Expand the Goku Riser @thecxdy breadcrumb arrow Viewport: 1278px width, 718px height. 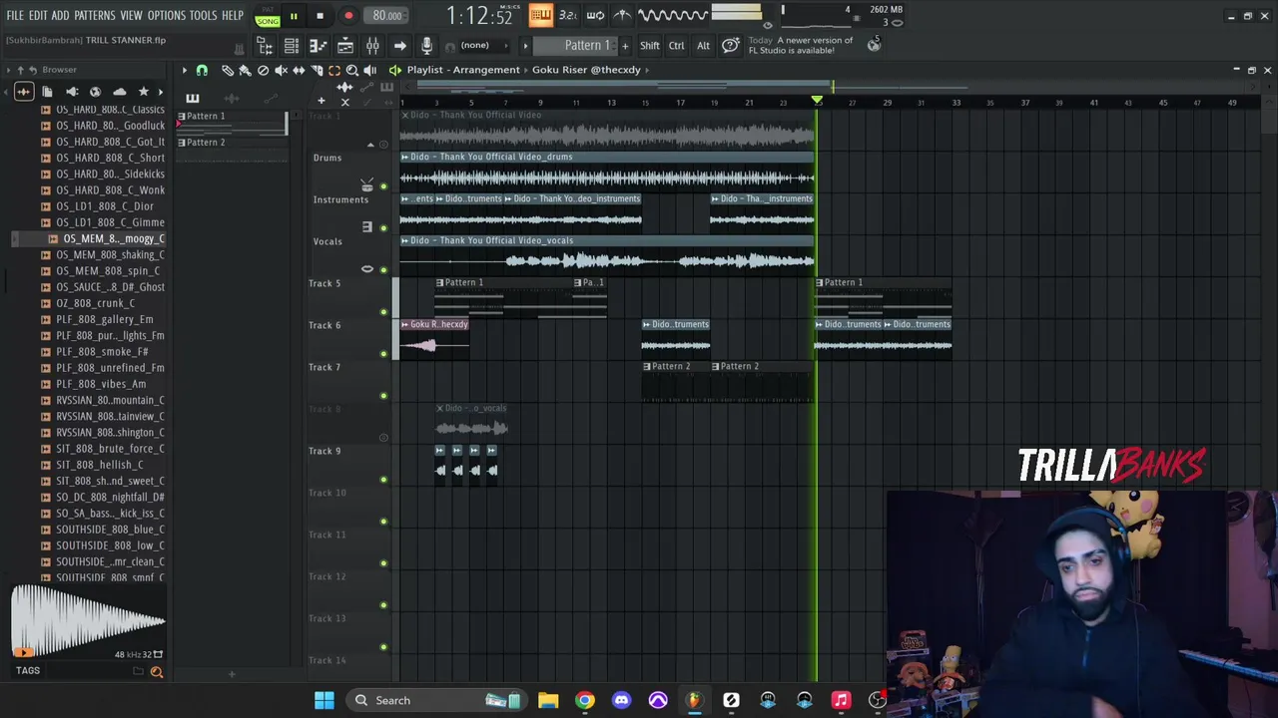648,70
